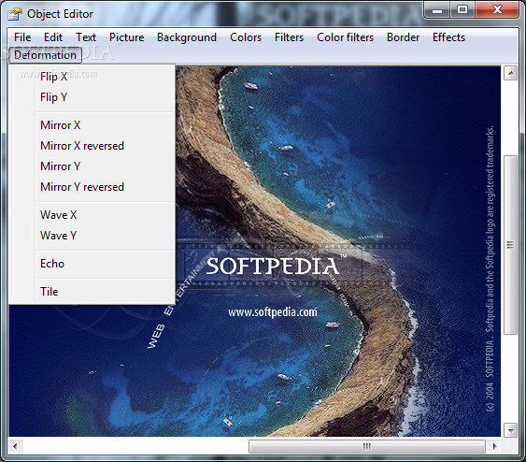The image size is (526, 462).
Task: Open the Background menu
Action: pyautogui.click(x=187, y=37)
